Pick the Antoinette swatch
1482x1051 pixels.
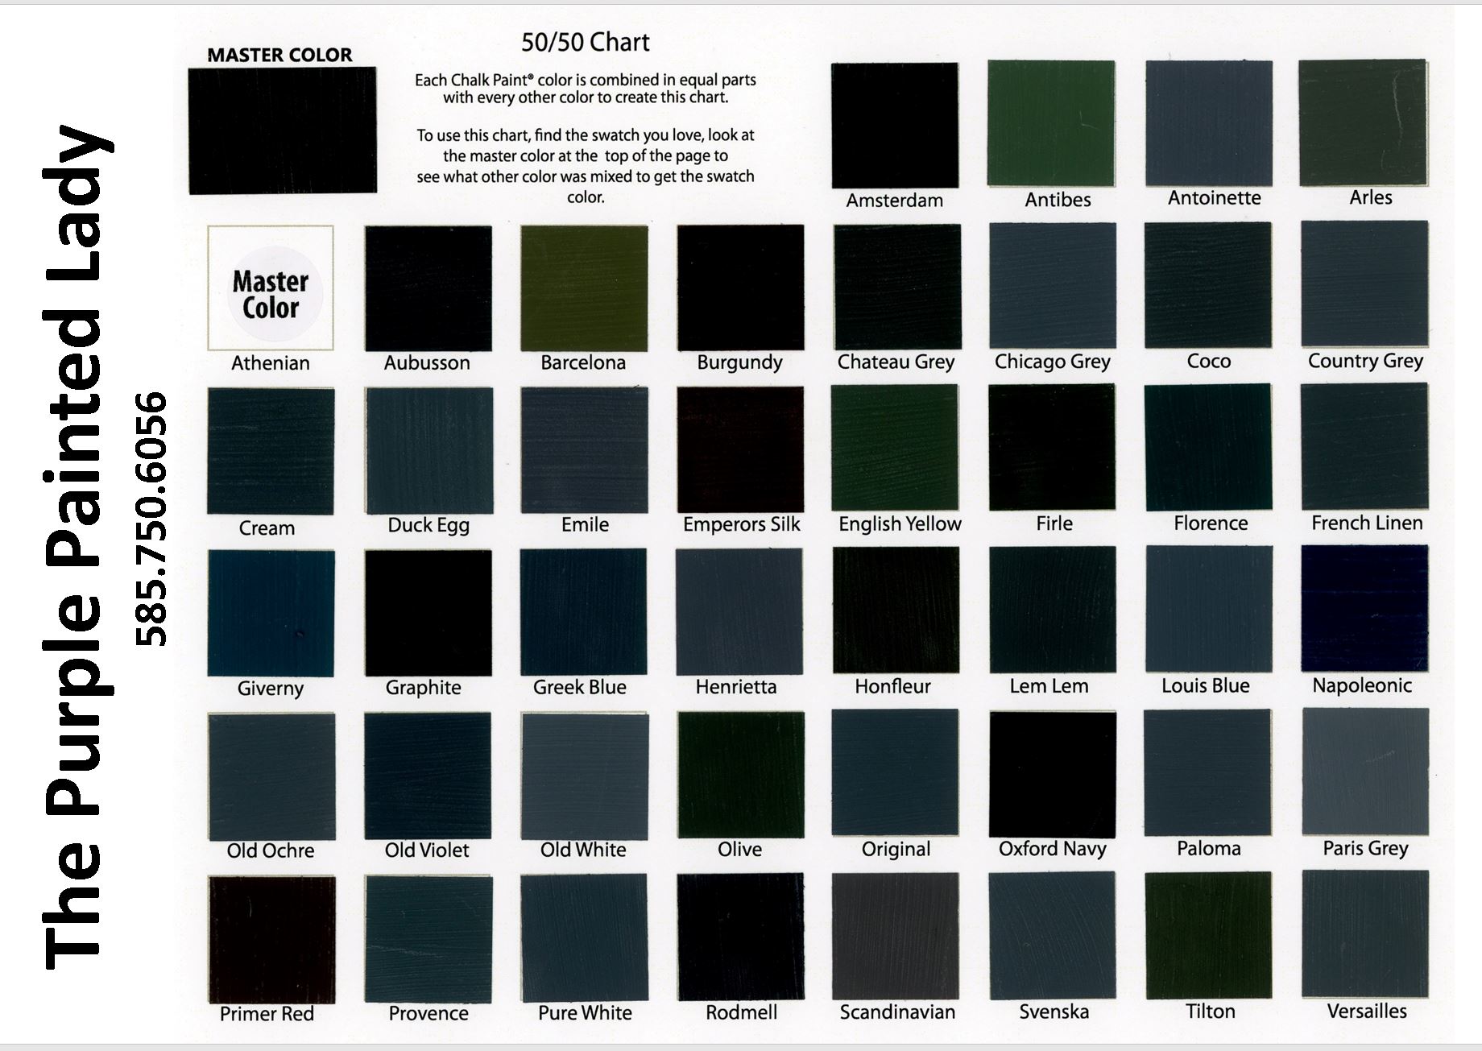(x=1209, y=123)
